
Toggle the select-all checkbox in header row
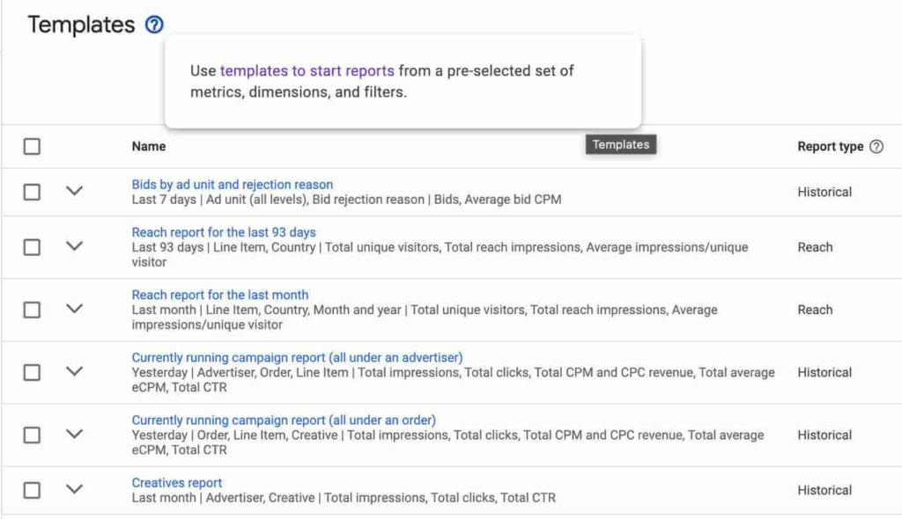[x=32, y=147]
